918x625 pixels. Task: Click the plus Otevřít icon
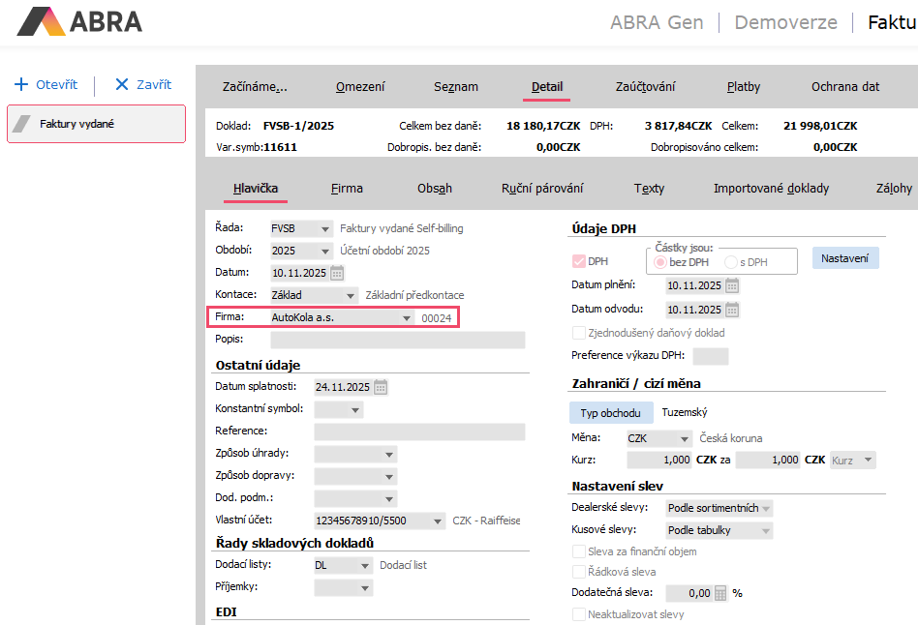pyautogui.click(x=21, y=84)
